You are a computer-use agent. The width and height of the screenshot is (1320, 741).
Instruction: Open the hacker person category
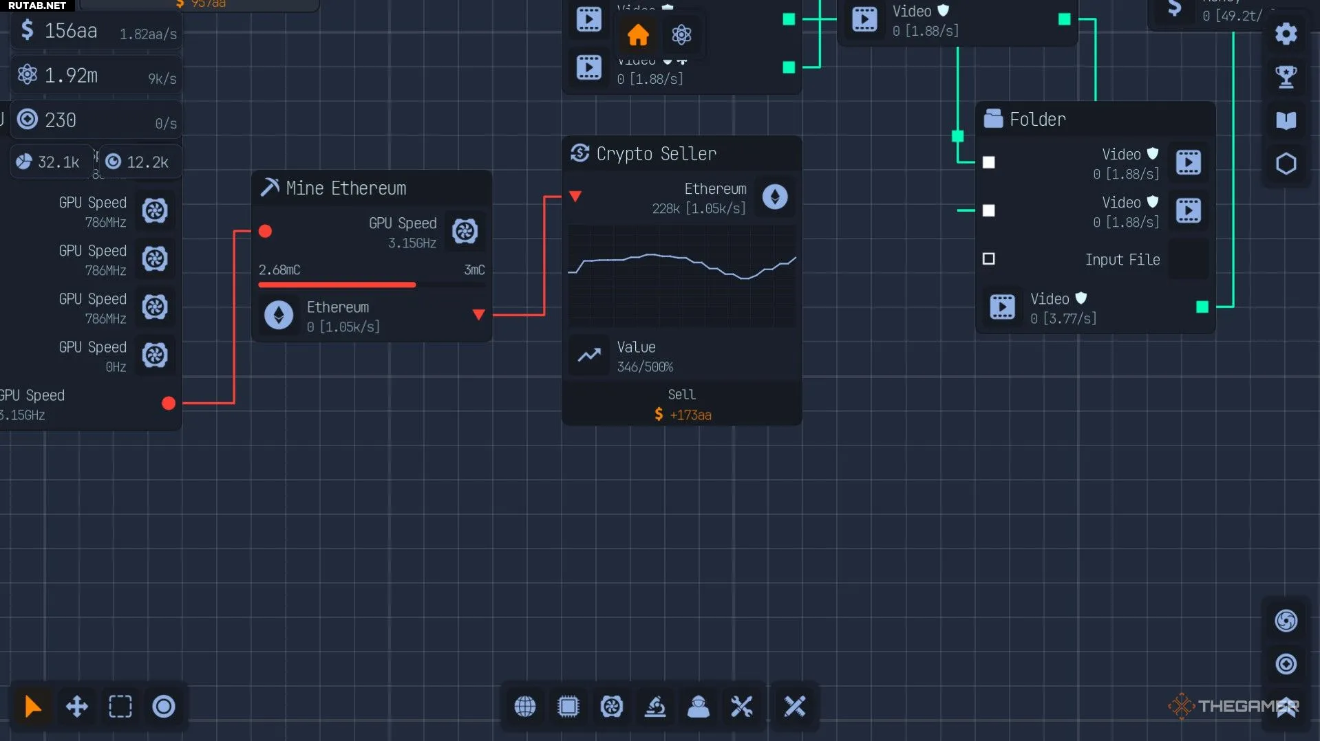click(698, 707)
